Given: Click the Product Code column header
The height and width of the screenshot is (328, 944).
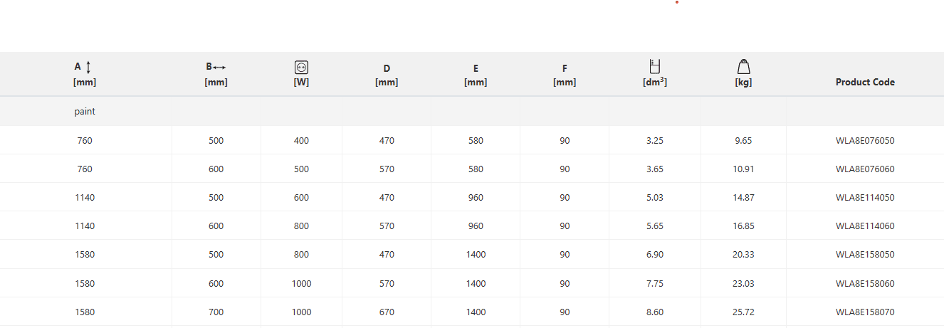Looking at the screenshot, I should click(x=865, y=82).
